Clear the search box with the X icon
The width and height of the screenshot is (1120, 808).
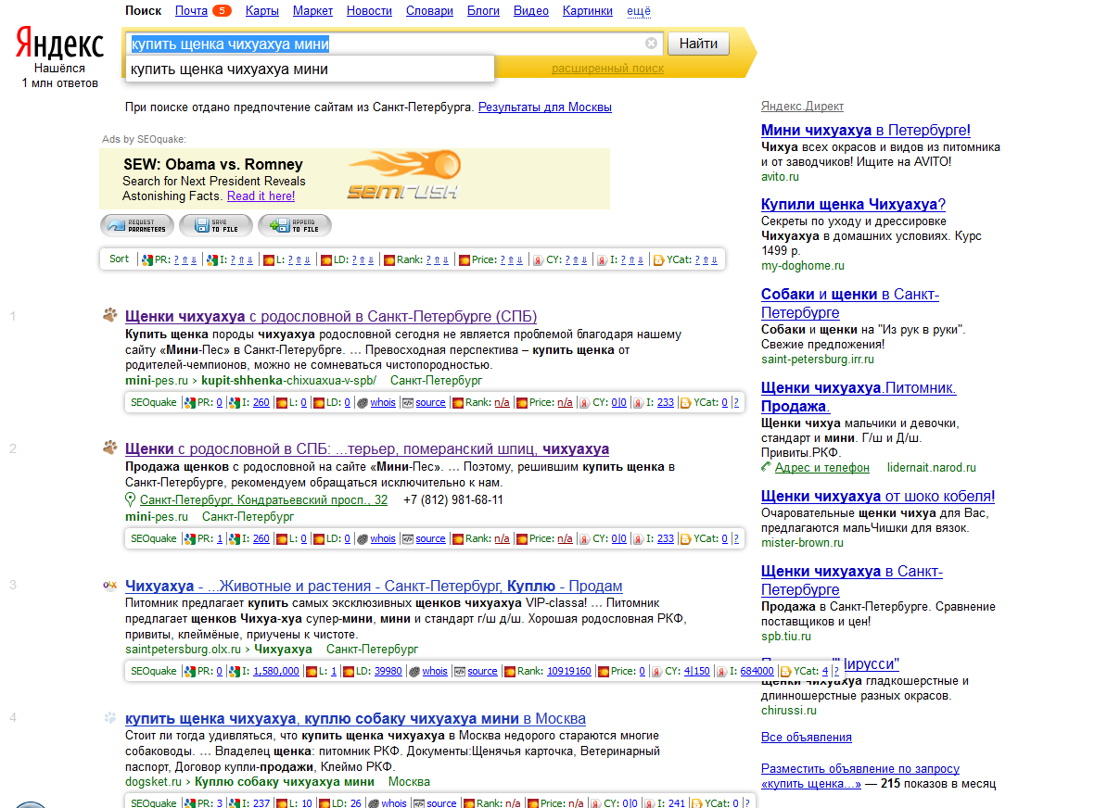651,43
